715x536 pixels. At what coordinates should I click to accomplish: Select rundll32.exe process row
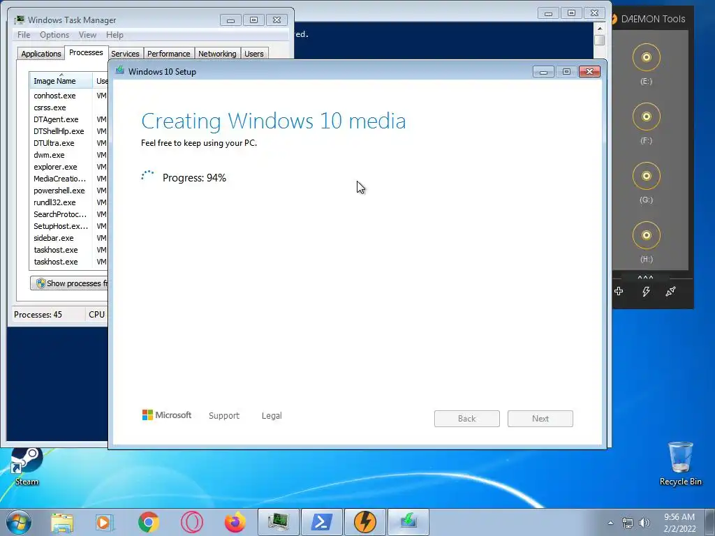(68, 202)
